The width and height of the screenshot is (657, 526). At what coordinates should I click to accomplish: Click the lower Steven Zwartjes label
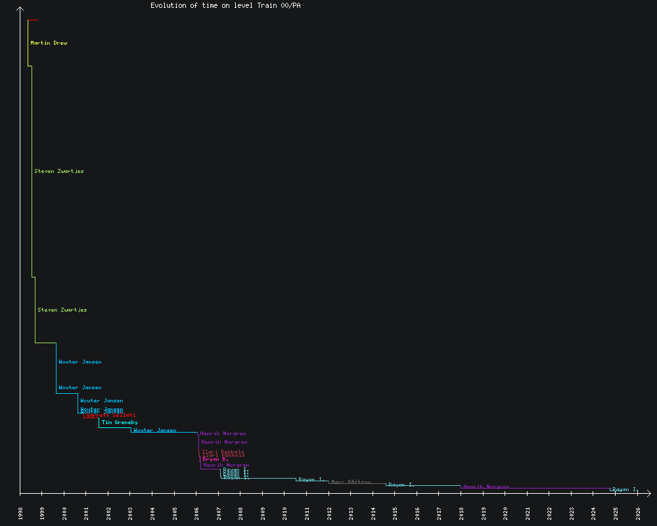click(62, 310)
